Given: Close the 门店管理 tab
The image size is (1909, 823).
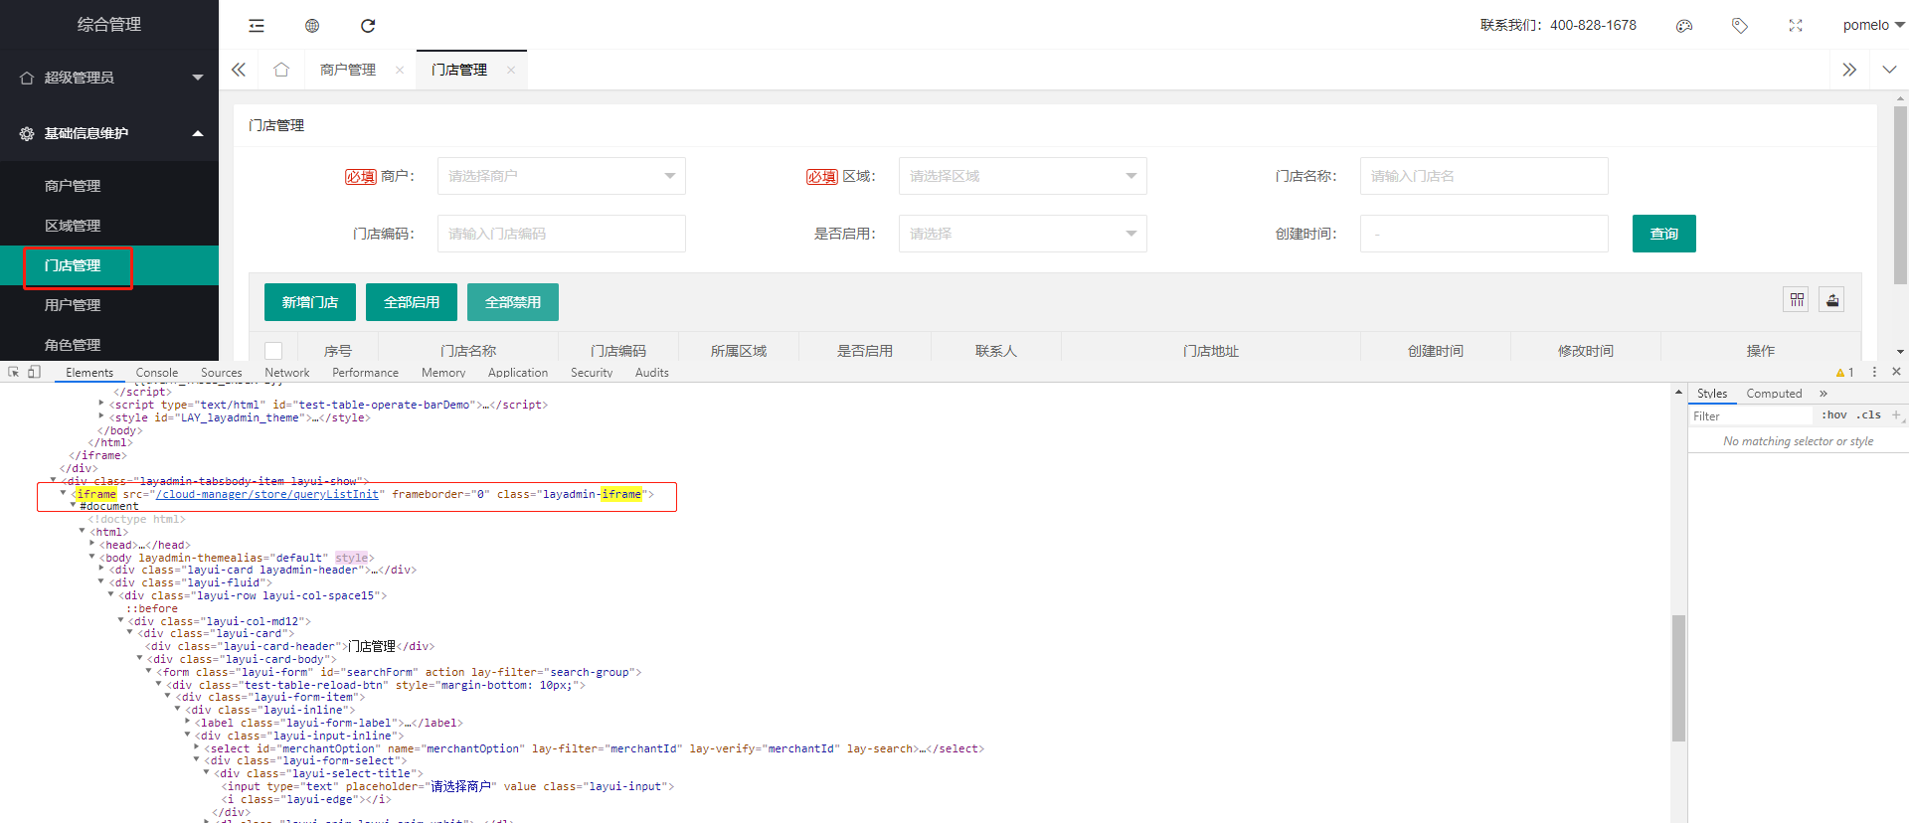Looking at the screenshot, I should coord(511,70).
